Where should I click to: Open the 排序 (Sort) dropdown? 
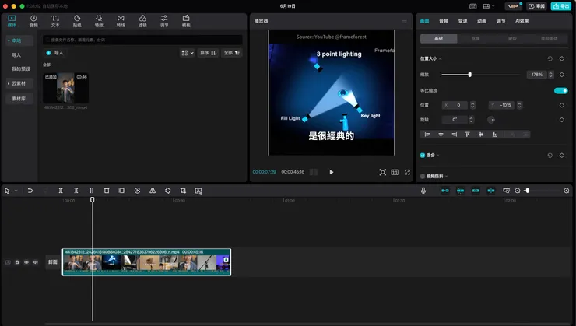tap(209, 53)
